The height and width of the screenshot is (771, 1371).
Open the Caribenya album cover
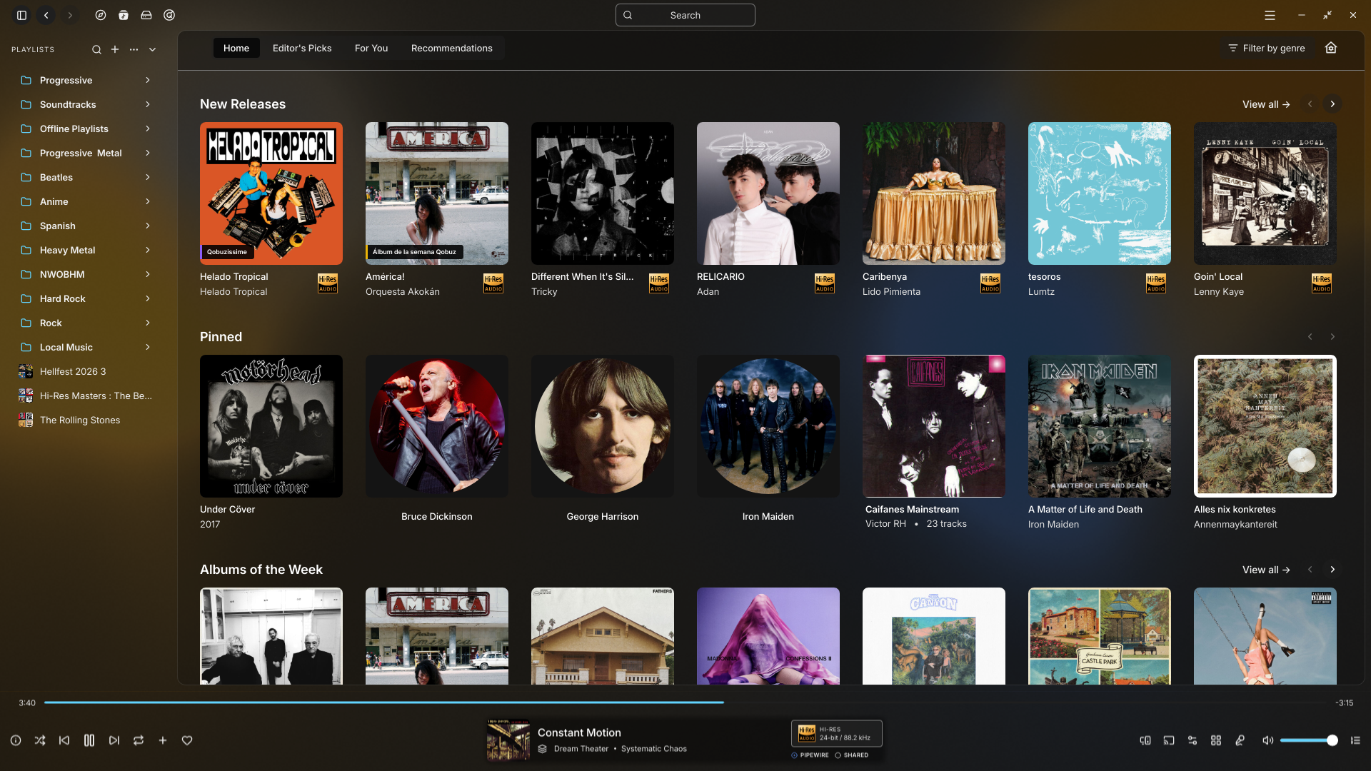click(934, 193)
